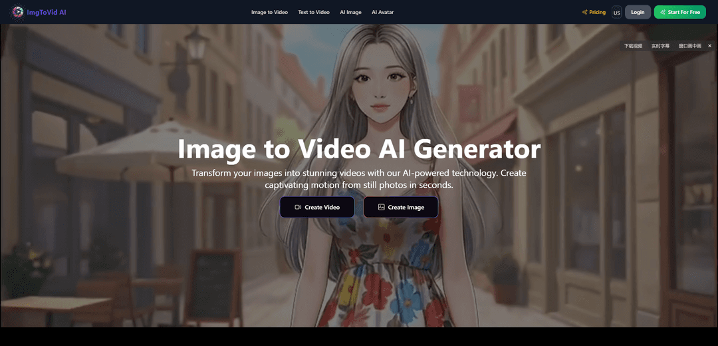Go to the AI Image page
Image resolution: width=718 pixels, height=346 pixels.
click(350, 13)
